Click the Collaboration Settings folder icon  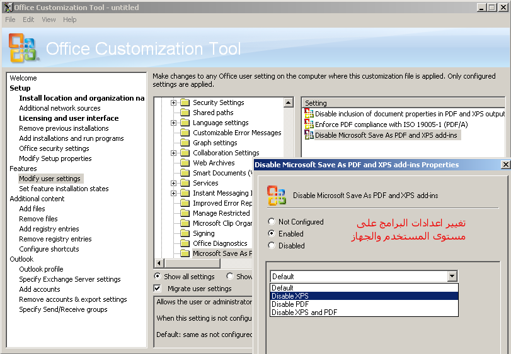coord(185,153)
